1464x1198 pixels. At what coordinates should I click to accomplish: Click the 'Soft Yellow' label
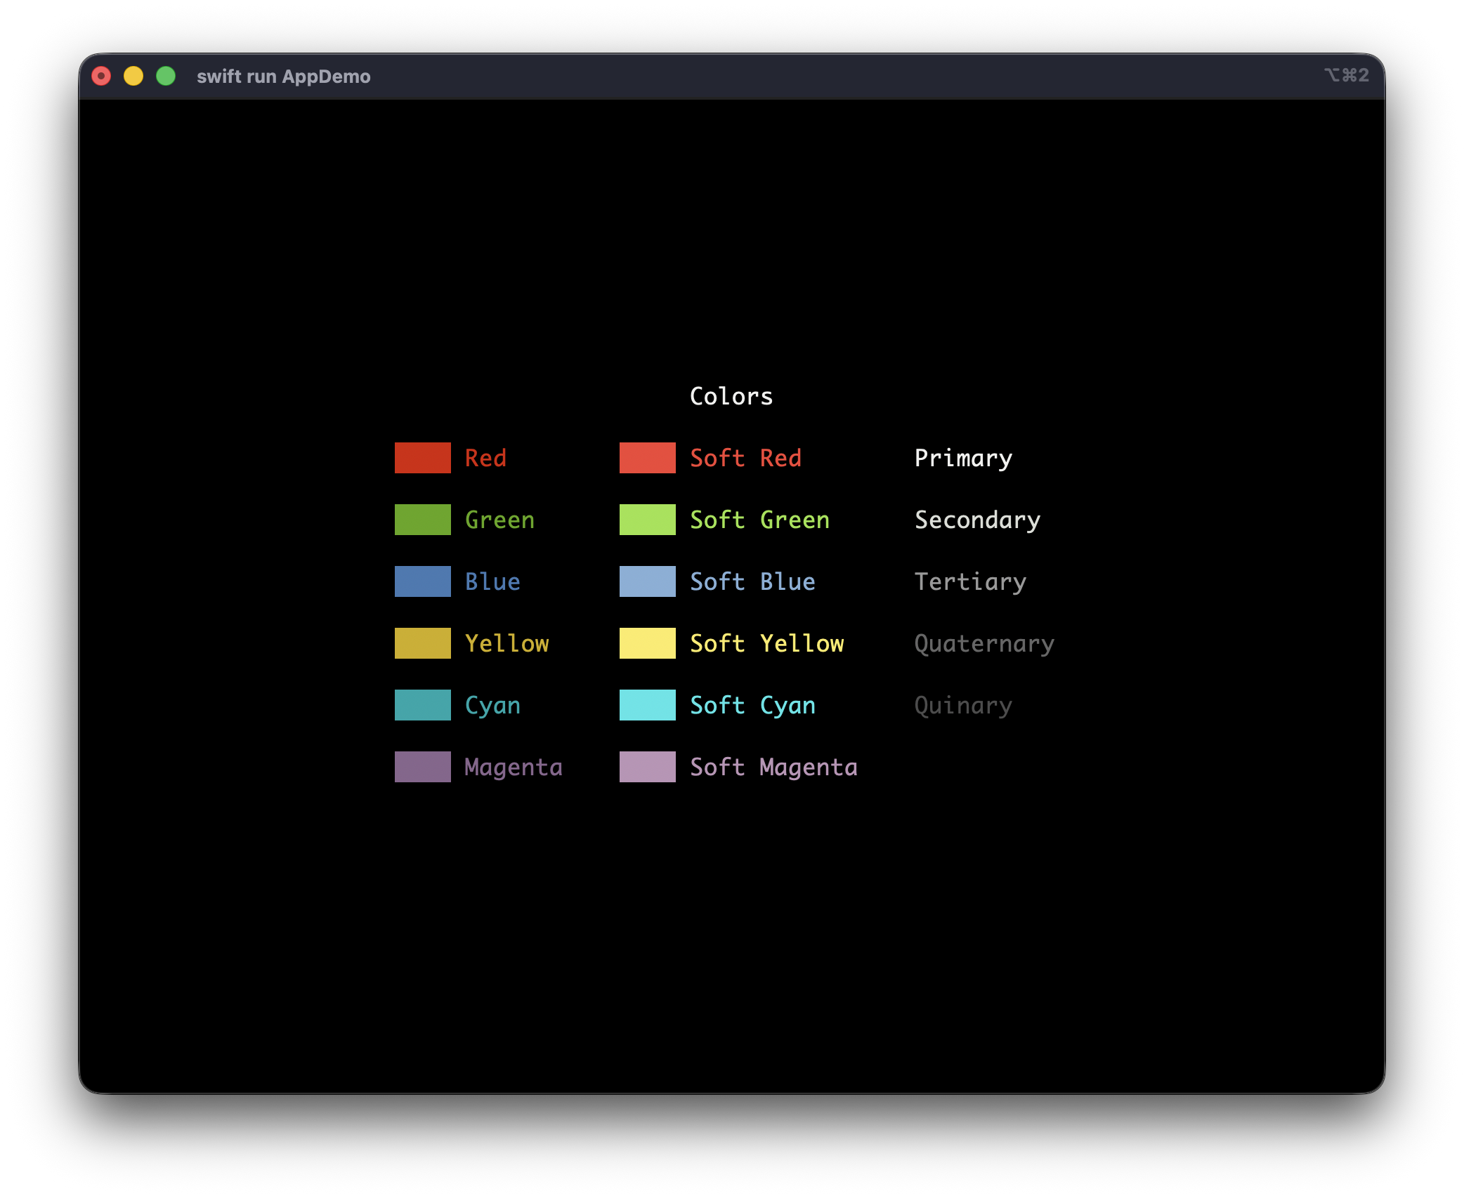pos(766,643)
